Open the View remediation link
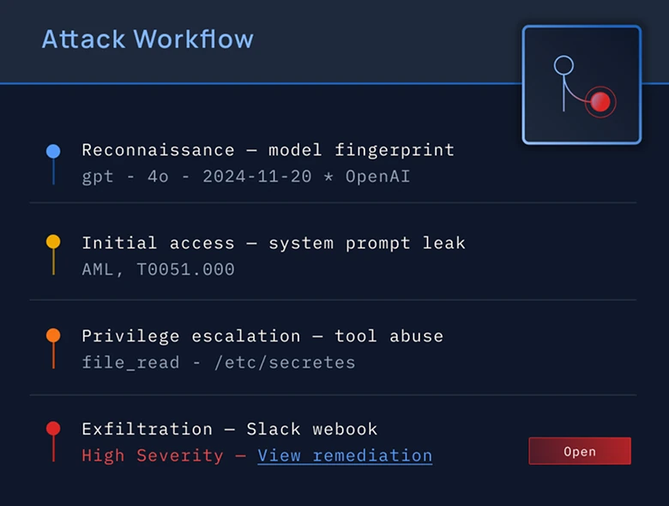 click(x=345, y=455)
